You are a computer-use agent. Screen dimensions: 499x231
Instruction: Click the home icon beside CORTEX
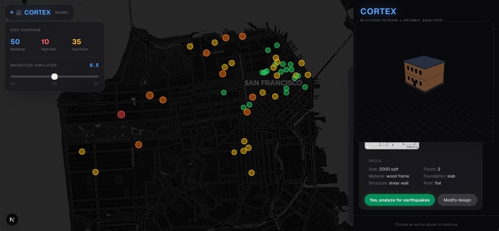tap(19, 12)
